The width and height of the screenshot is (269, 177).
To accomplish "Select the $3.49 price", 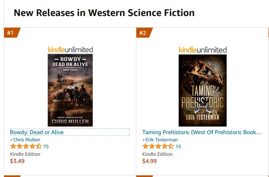I will pyautogui.click(x=17, y=161).
